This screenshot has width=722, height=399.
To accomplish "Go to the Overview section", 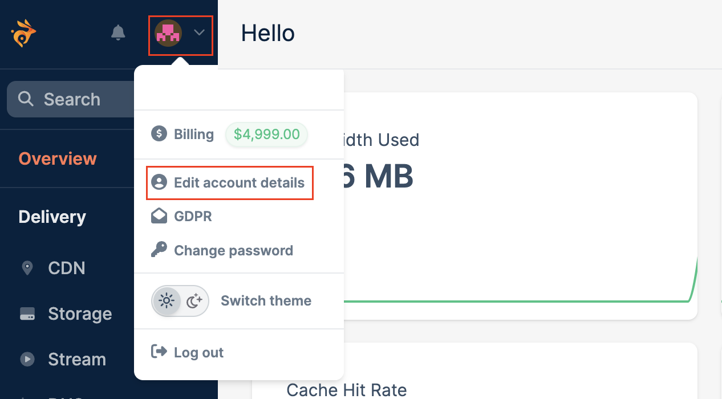I will (58, 158).
